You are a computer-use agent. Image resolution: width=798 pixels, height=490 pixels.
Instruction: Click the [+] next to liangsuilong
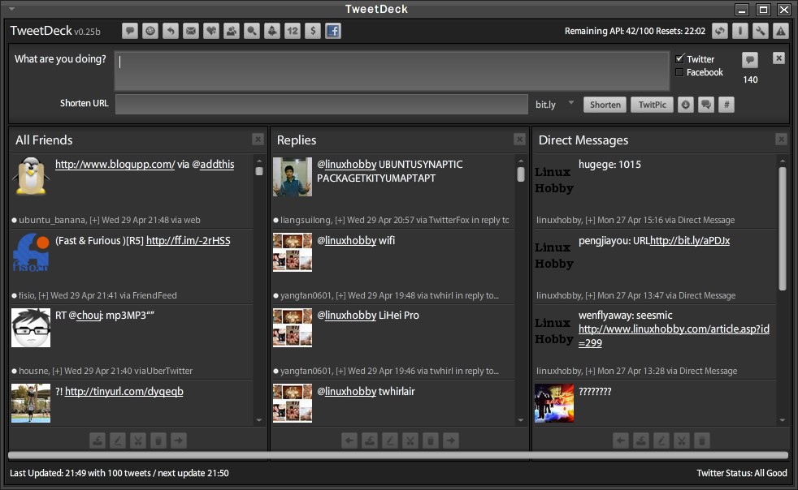point(340,220)
